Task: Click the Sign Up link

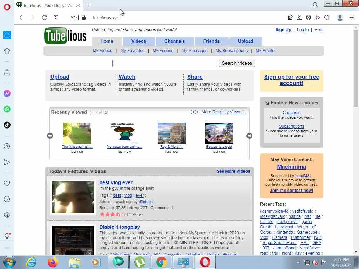Action: (283, 30)
